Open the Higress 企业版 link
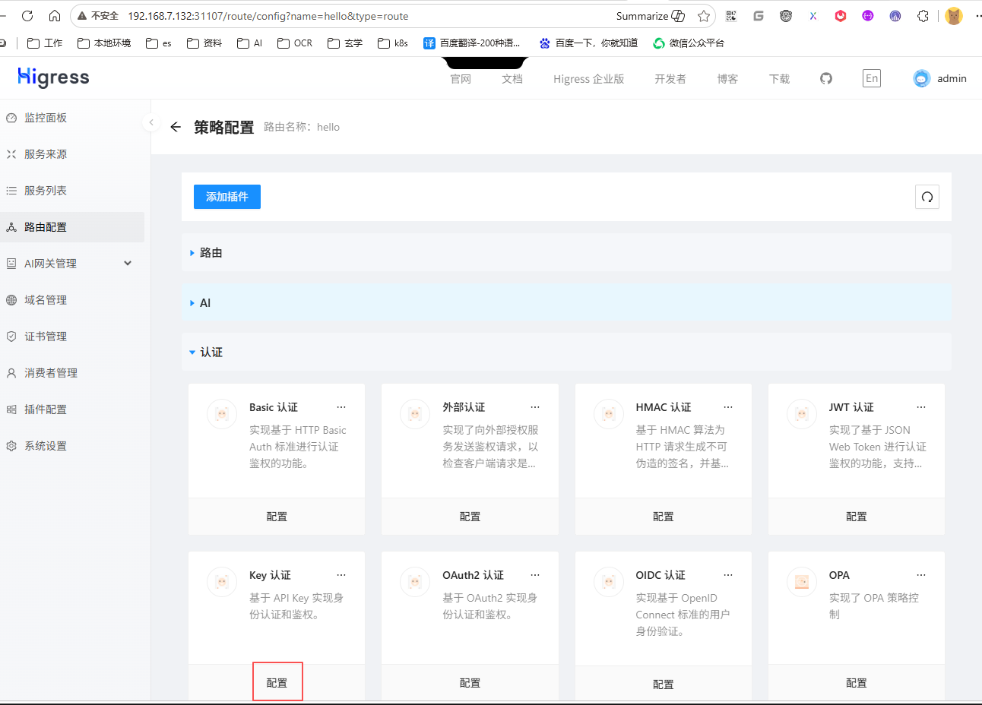The height and width of the screenshot is (705, 982). (589, 79)
